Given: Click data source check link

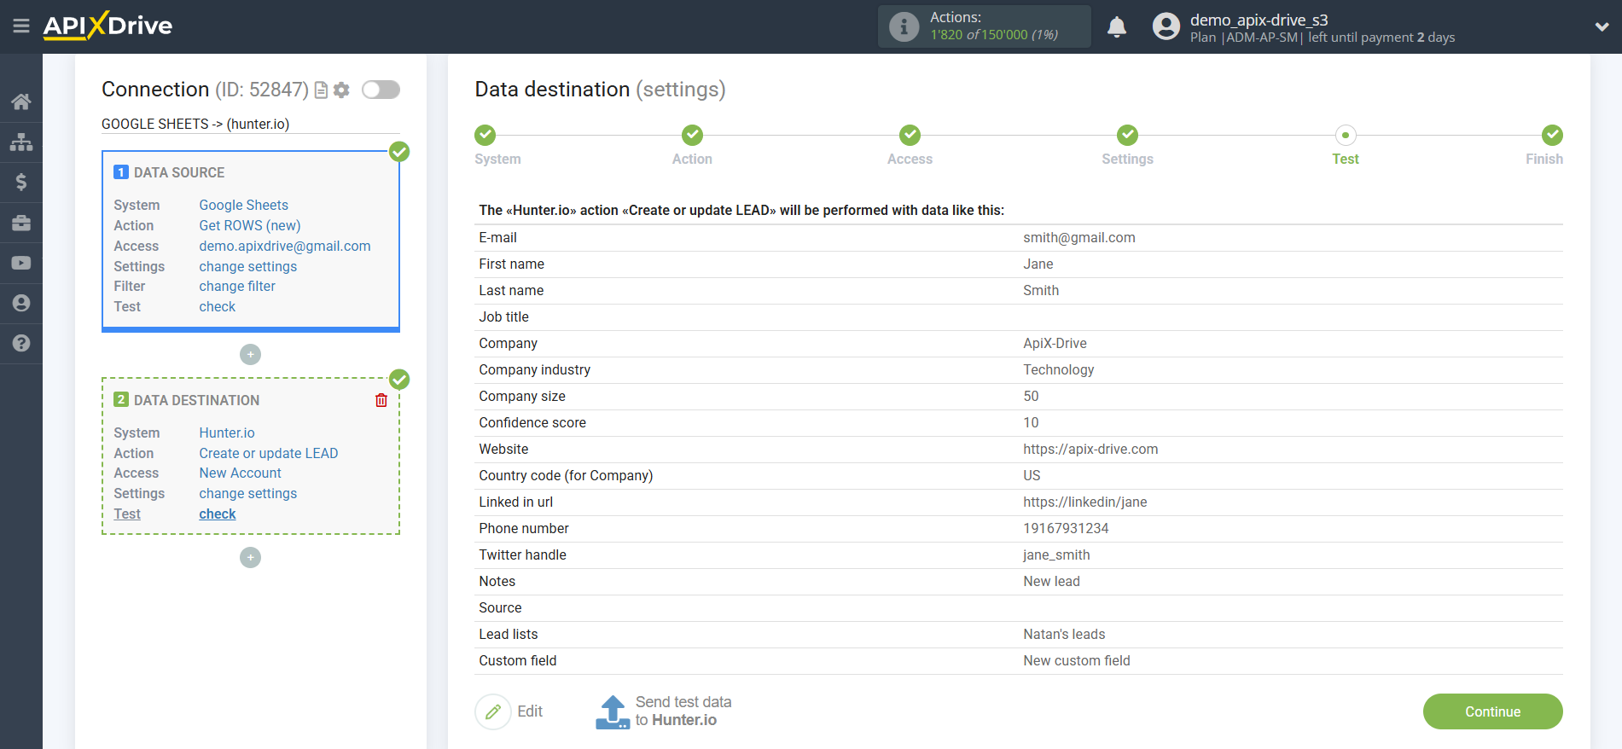Looking at the screenshot, I should pos(217,307).
